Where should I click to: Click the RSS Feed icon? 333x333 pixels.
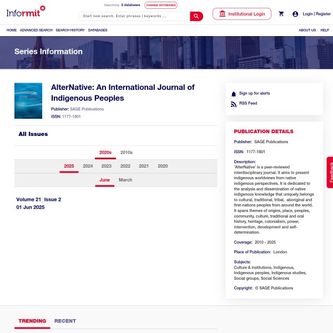pyautogui.click(x=234, y=104)
